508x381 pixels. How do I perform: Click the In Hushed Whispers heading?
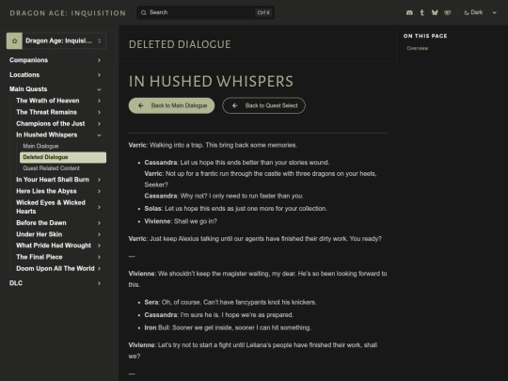point(211,81)
